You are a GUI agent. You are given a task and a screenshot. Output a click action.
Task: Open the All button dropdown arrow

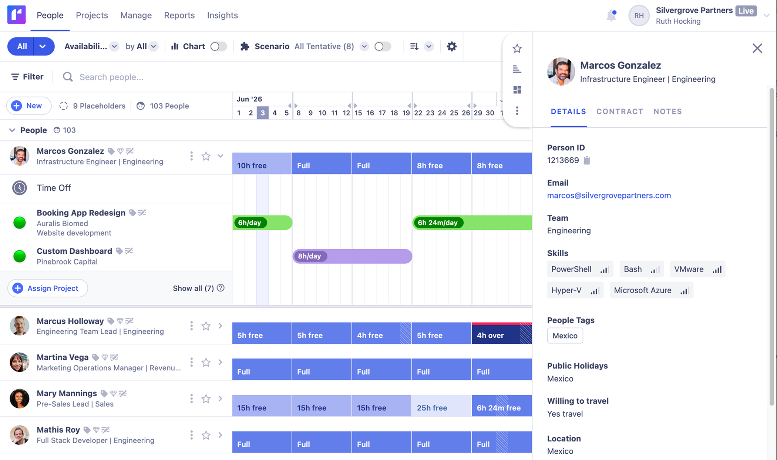(x=43, y=46)
